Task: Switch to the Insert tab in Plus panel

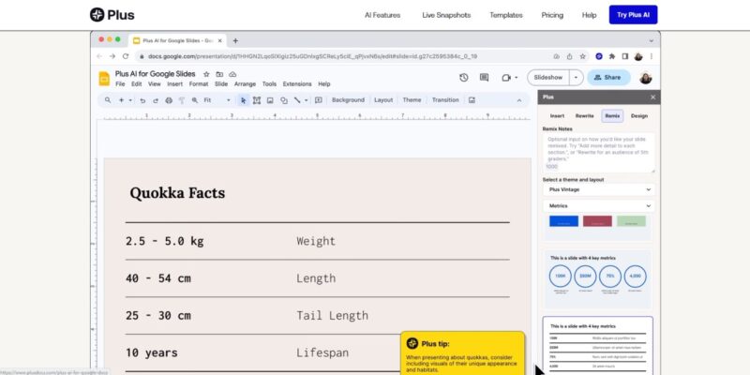Action: [x=557, y=115]
